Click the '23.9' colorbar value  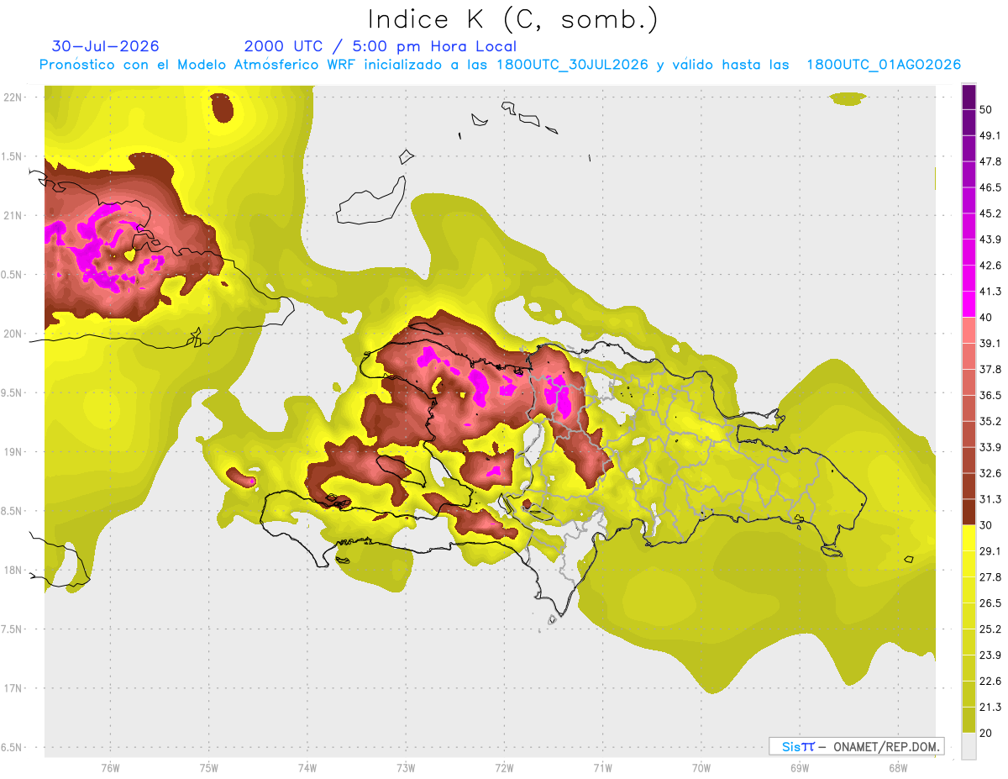click(990, 655)
